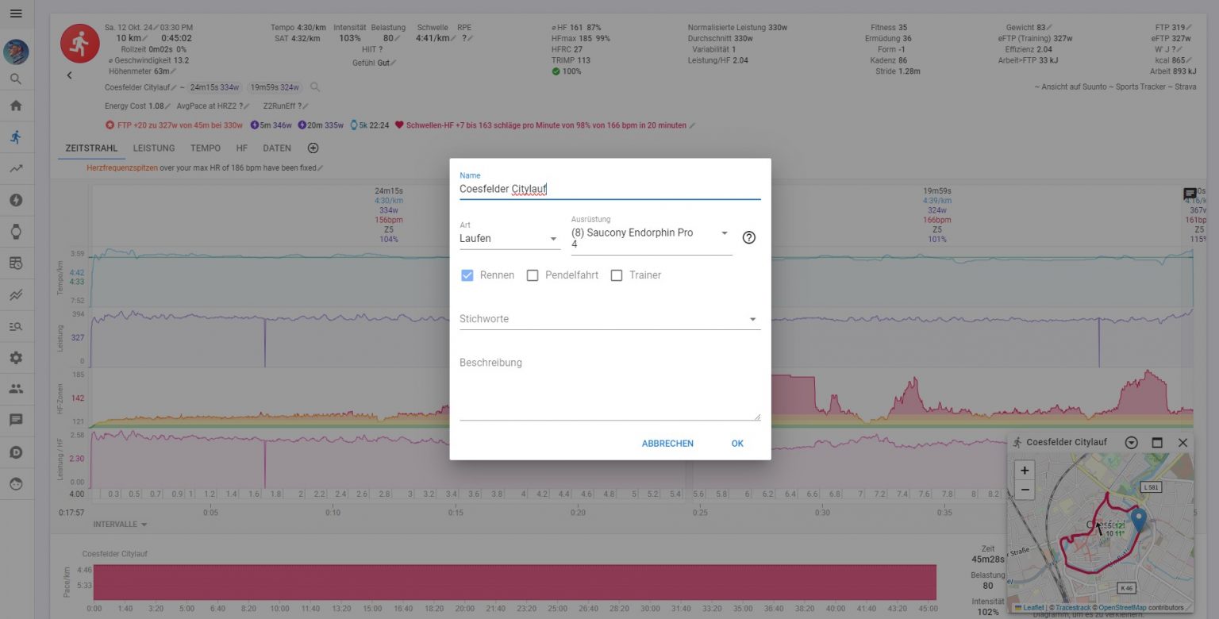
Task: Uncheck the Rennen checkbox
Action: tap(467, 275)
